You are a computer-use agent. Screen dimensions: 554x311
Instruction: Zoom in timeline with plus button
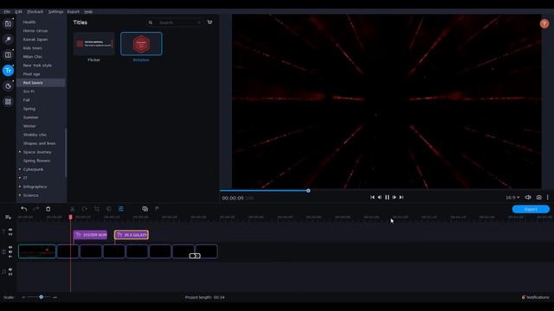click(55, 297)
